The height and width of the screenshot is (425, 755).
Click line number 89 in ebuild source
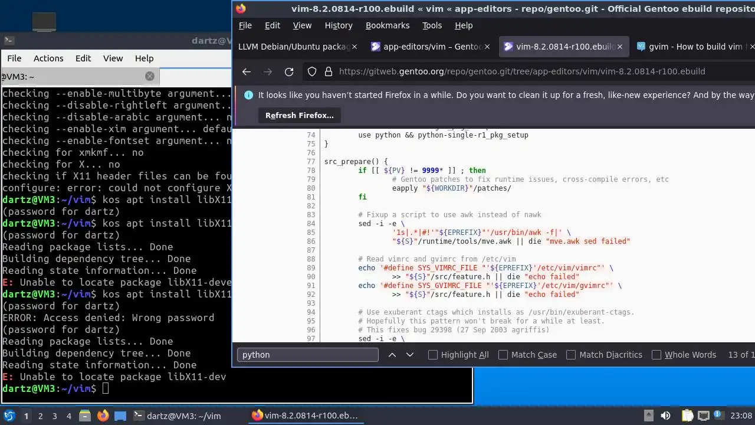coord(311,268)
